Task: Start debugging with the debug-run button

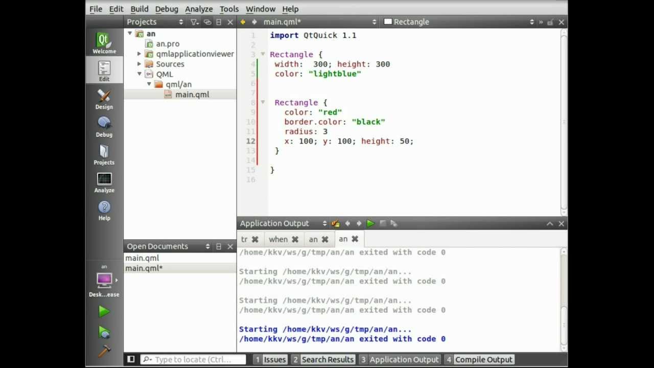Action: click(x=104, y=332)
